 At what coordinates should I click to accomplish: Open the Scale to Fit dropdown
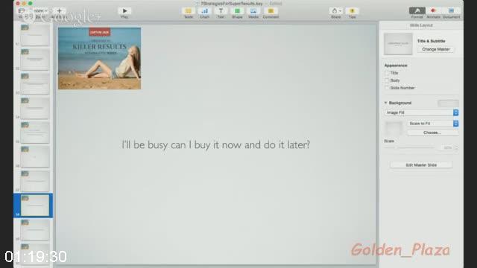click(x=432, y=124)
